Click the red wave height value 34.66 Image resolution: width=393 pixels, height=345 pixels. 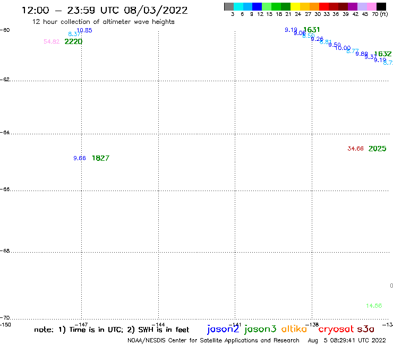point(355,149)
